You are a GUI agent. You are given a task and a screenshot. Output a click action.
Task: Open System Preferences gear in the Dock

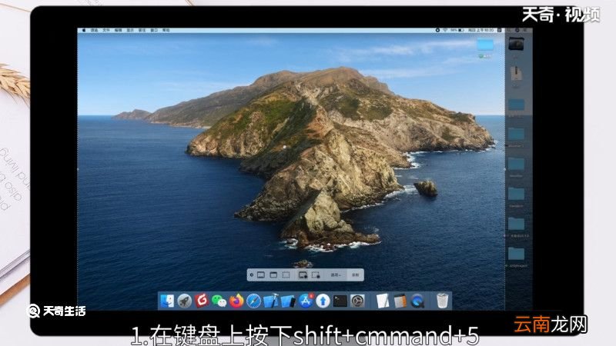[357, 301]
